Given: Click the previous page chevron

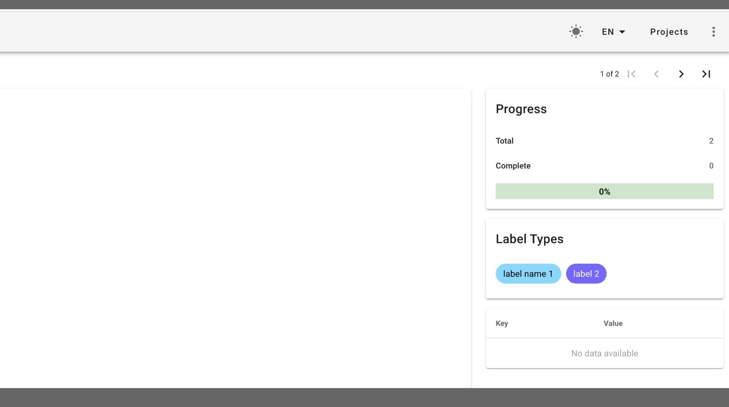Looking at the screenshot, I should pos(656,74).
